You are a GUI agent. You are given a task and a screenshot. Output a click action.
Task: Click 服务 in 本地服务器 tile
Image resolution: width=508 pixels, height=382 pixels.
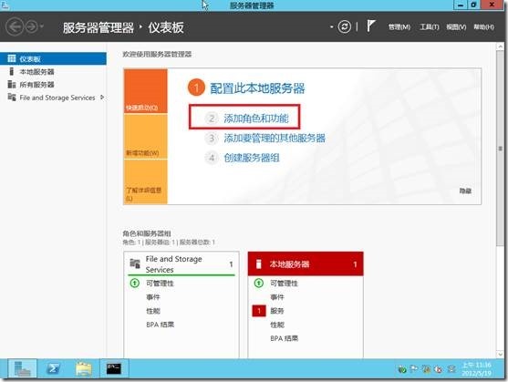click(x=277, y=311)
